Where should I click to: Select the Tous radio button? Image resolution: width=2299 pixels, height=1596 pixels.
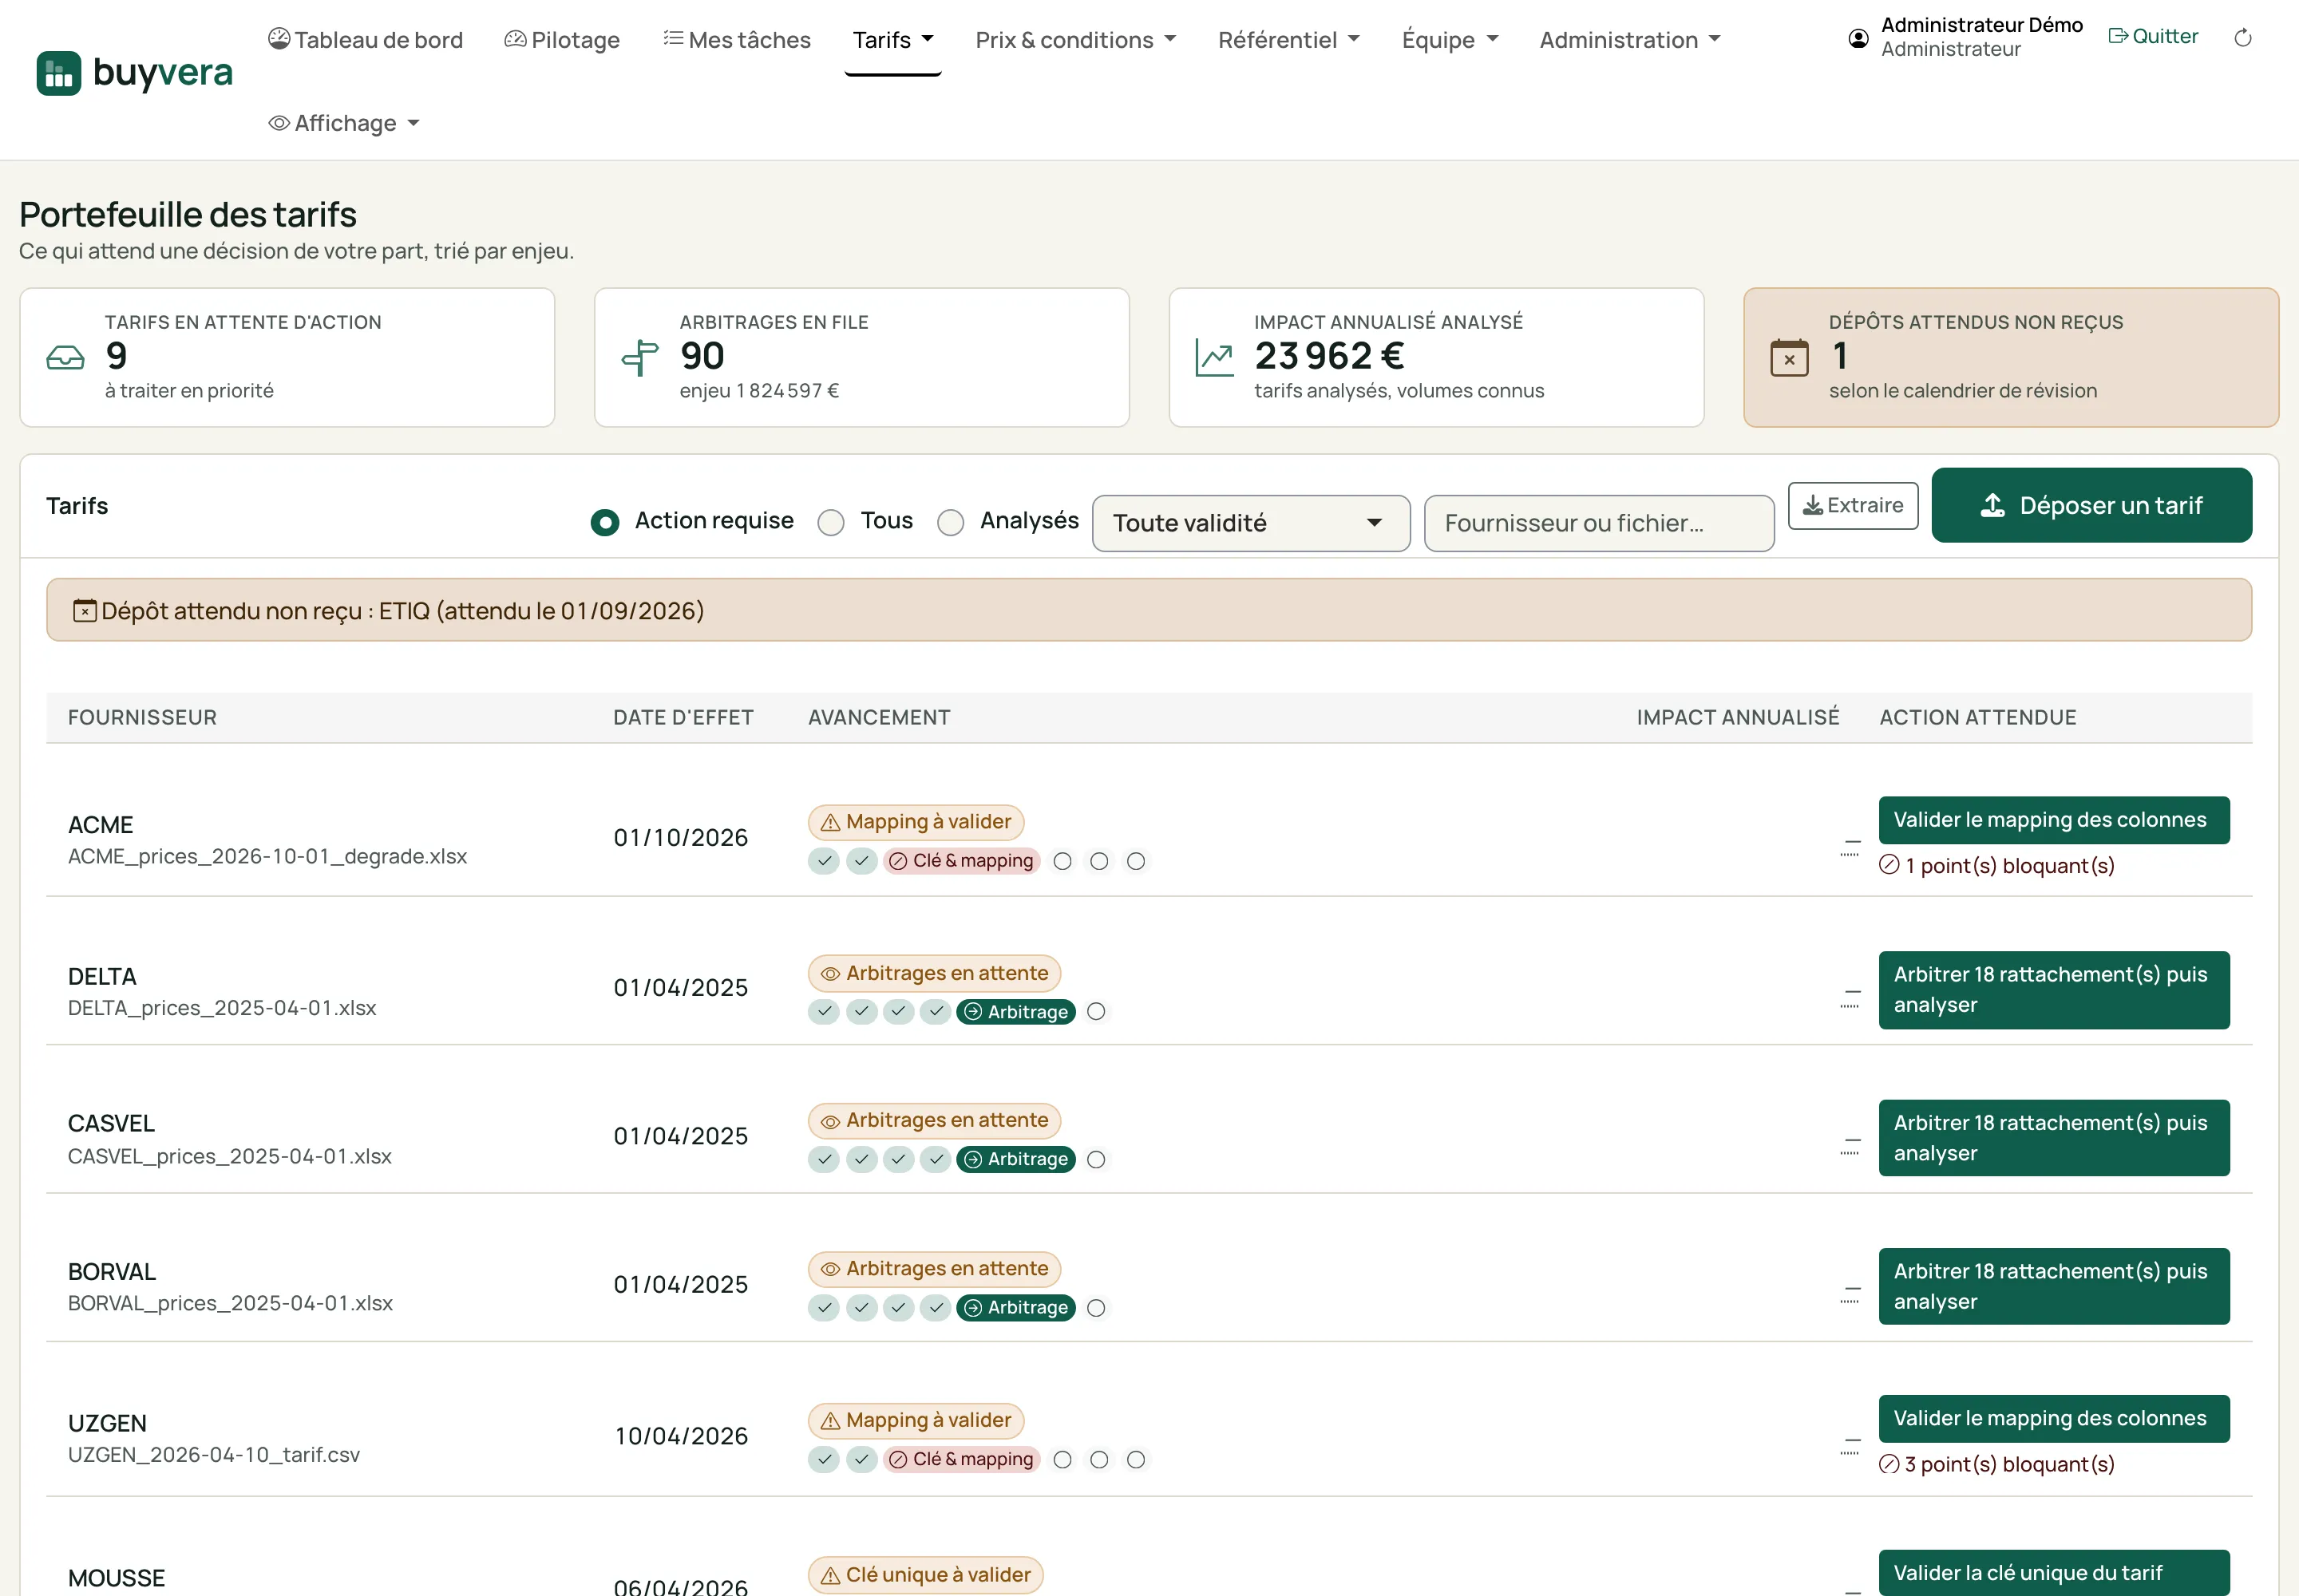click(830, 522)
